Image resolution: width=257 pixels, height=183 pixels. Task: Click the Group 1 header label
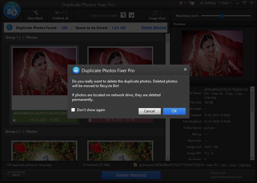(x=21, y=37)
